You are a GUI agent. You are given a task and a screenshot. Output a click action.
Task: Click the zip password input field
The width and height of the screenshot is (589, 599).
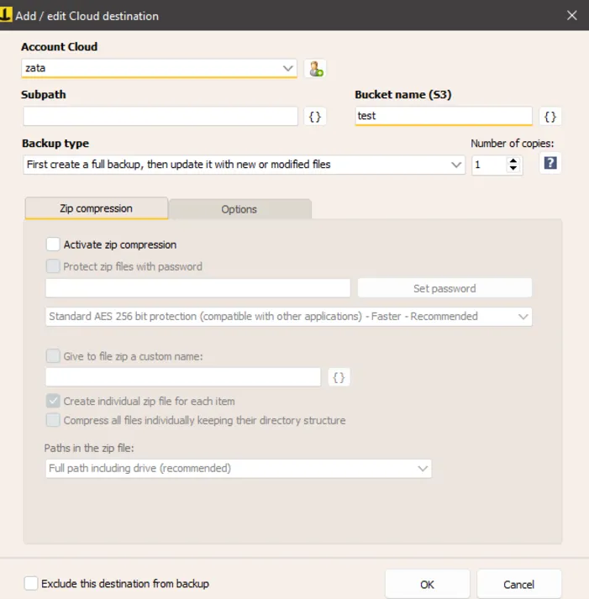[197, 288]
